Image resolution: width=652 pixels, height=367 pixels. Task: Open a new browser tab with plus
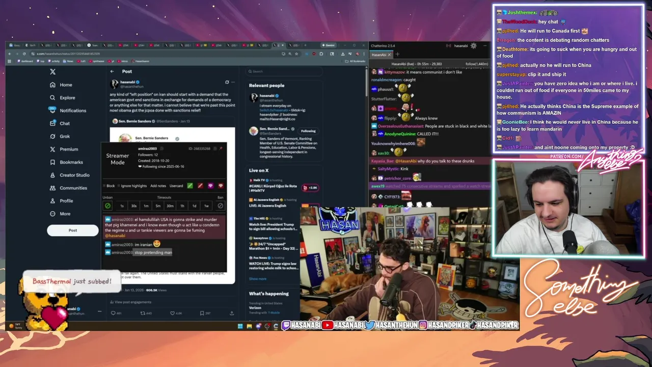pos(305,45)
